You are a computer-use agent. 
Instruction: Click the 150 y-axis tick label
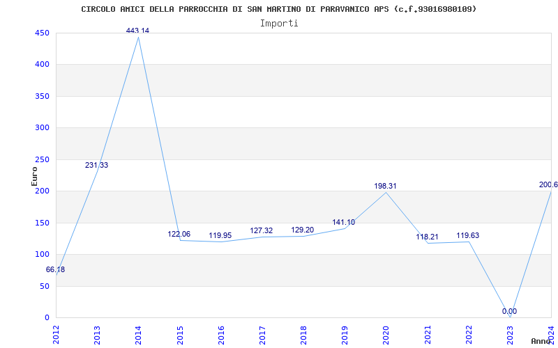pos(42,223)
